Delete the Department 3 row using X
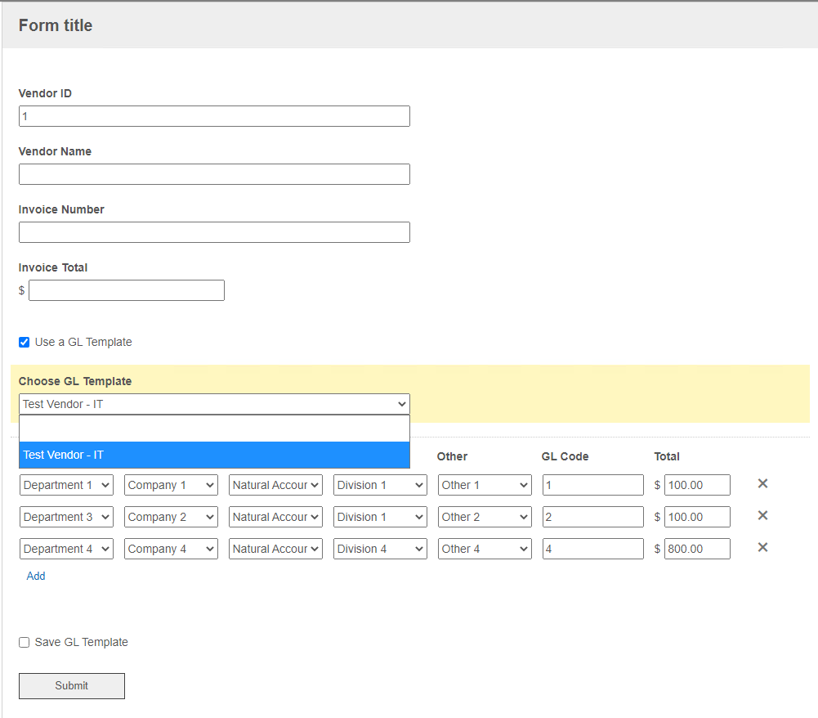Screen dimensions: 818x718 coord(762,516)
